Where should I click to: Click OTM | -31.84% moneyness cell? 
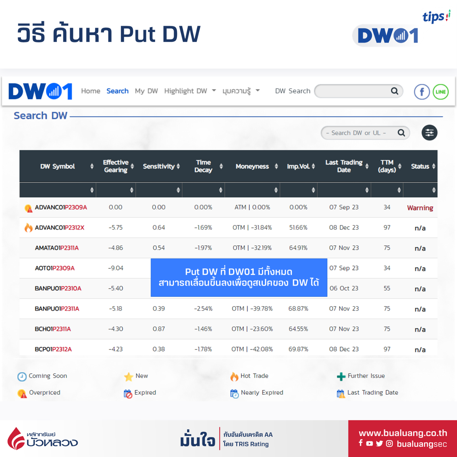coord(252,228)
